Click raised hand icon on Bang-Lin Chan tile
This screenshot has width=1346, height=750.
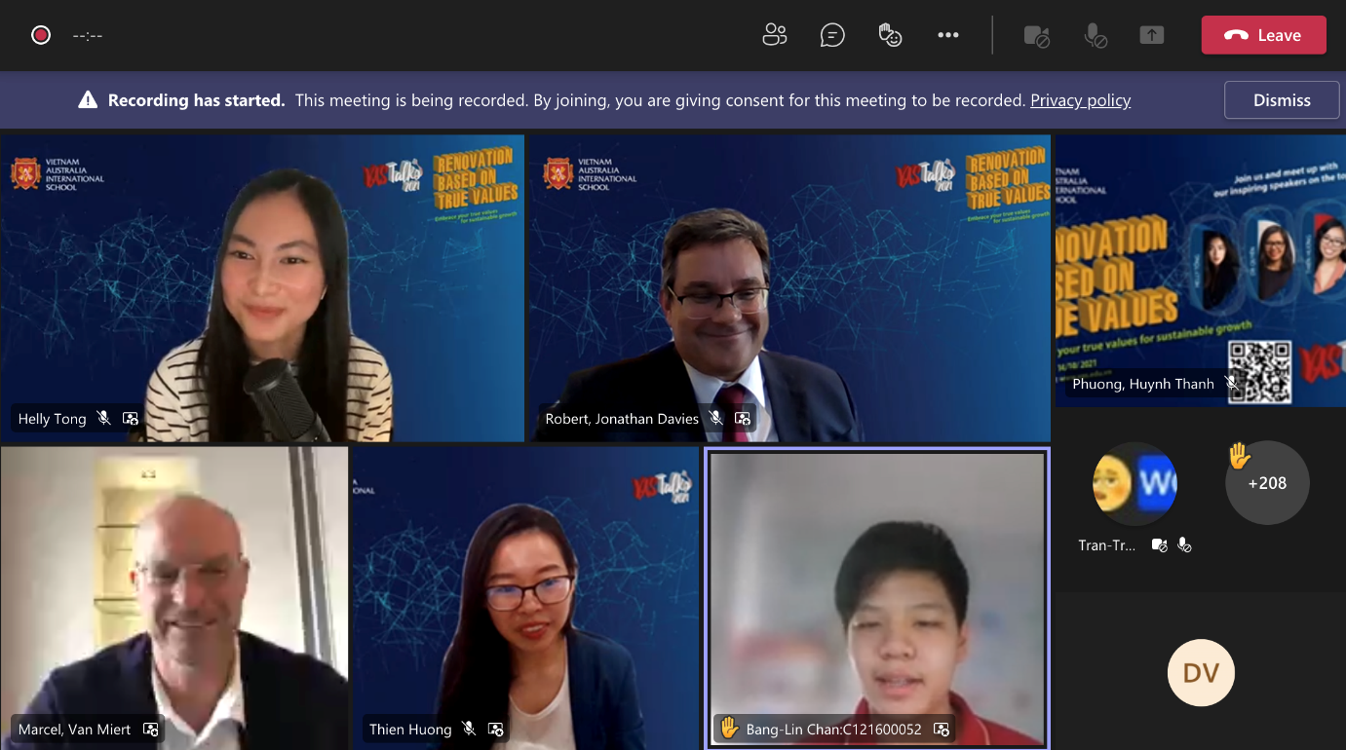click(x=729, y=728)
